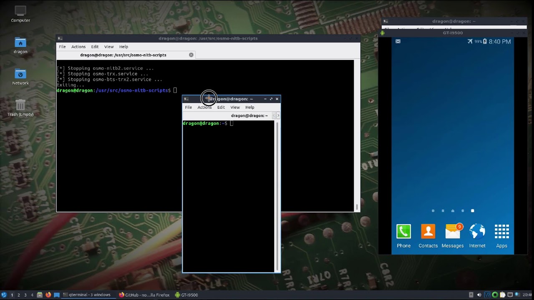Viewport: 534px width, 300px height.
Task: Click the green circle tray icon
Action: tap(495, 295)
